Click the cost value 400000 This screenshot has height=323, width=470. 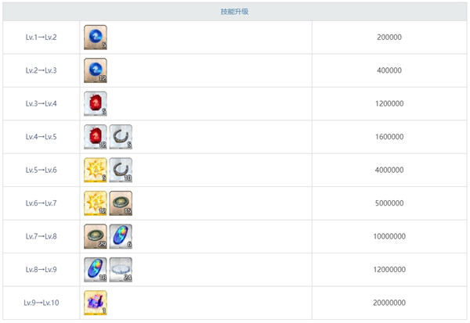pyautogui.click(x=389, y=70)
